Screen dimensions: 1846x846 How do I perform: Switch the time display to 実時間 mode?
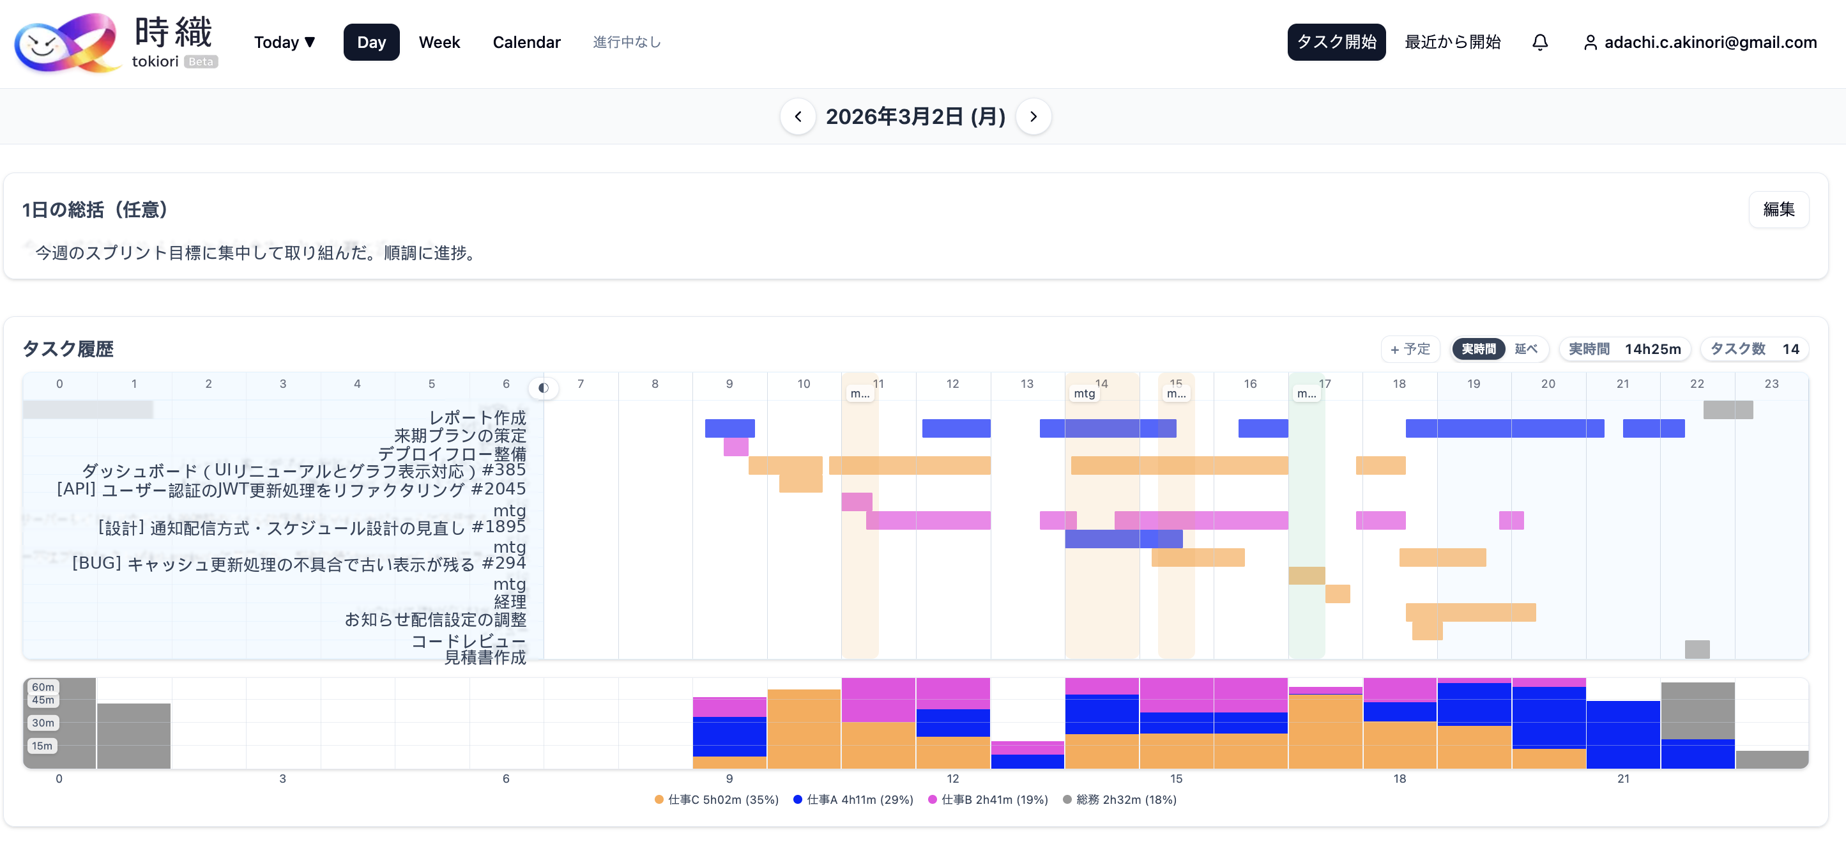[x=1478, y=349]
